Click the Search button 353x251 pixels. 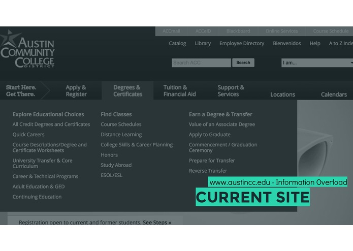243,62
